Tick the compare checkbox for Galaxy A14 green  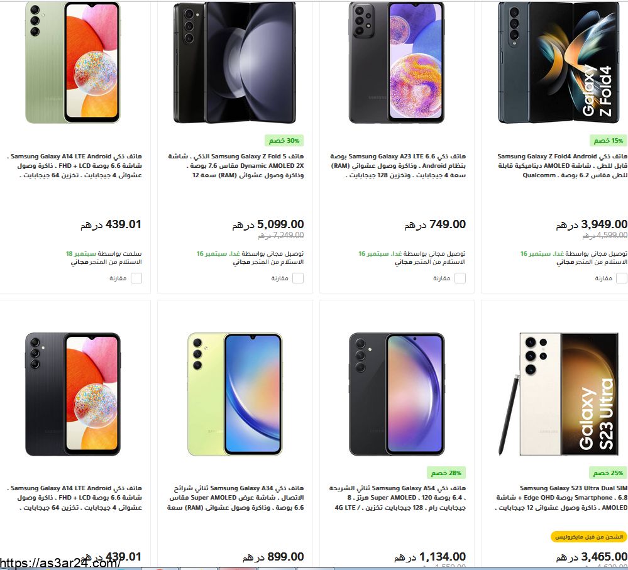point(136,278)
